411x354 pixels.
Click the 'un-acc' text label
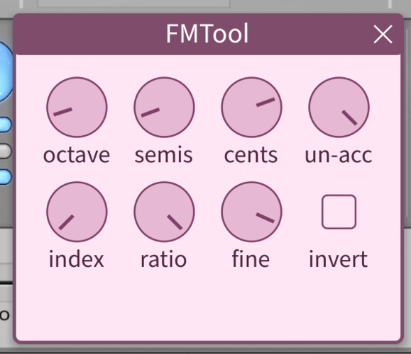coord(339,155)
